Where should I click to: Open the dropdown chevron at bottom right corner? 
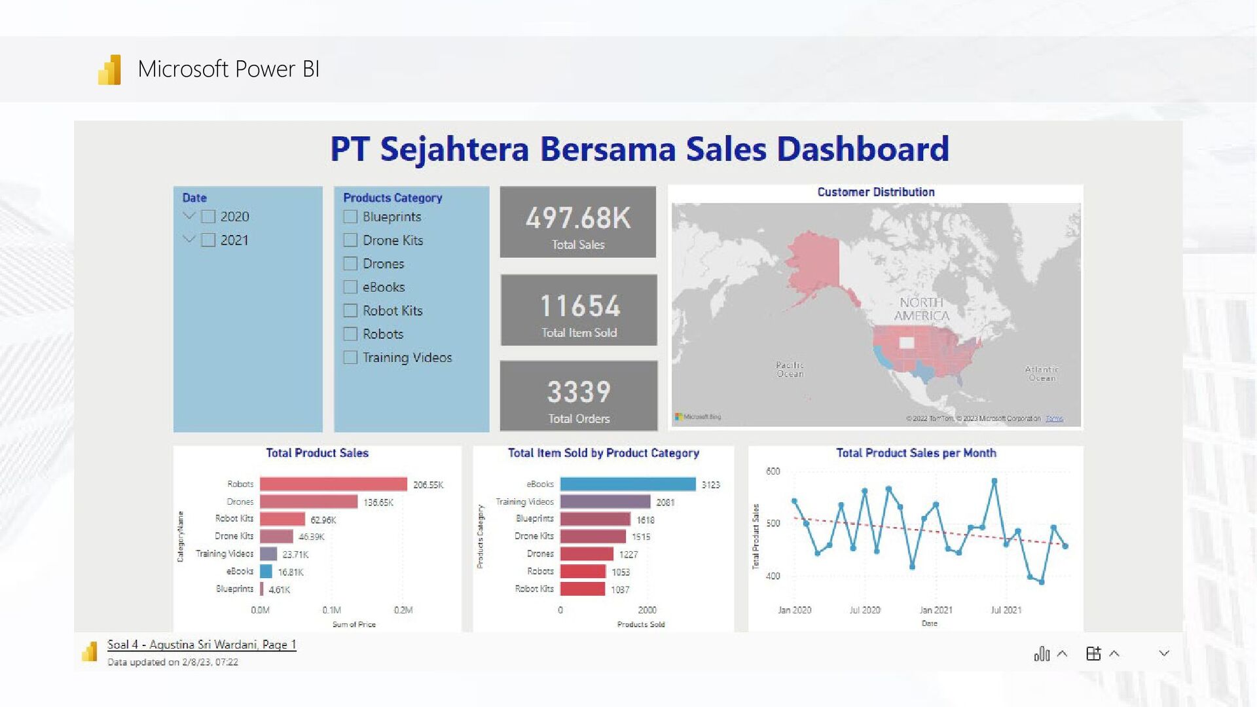[1163, 653]
